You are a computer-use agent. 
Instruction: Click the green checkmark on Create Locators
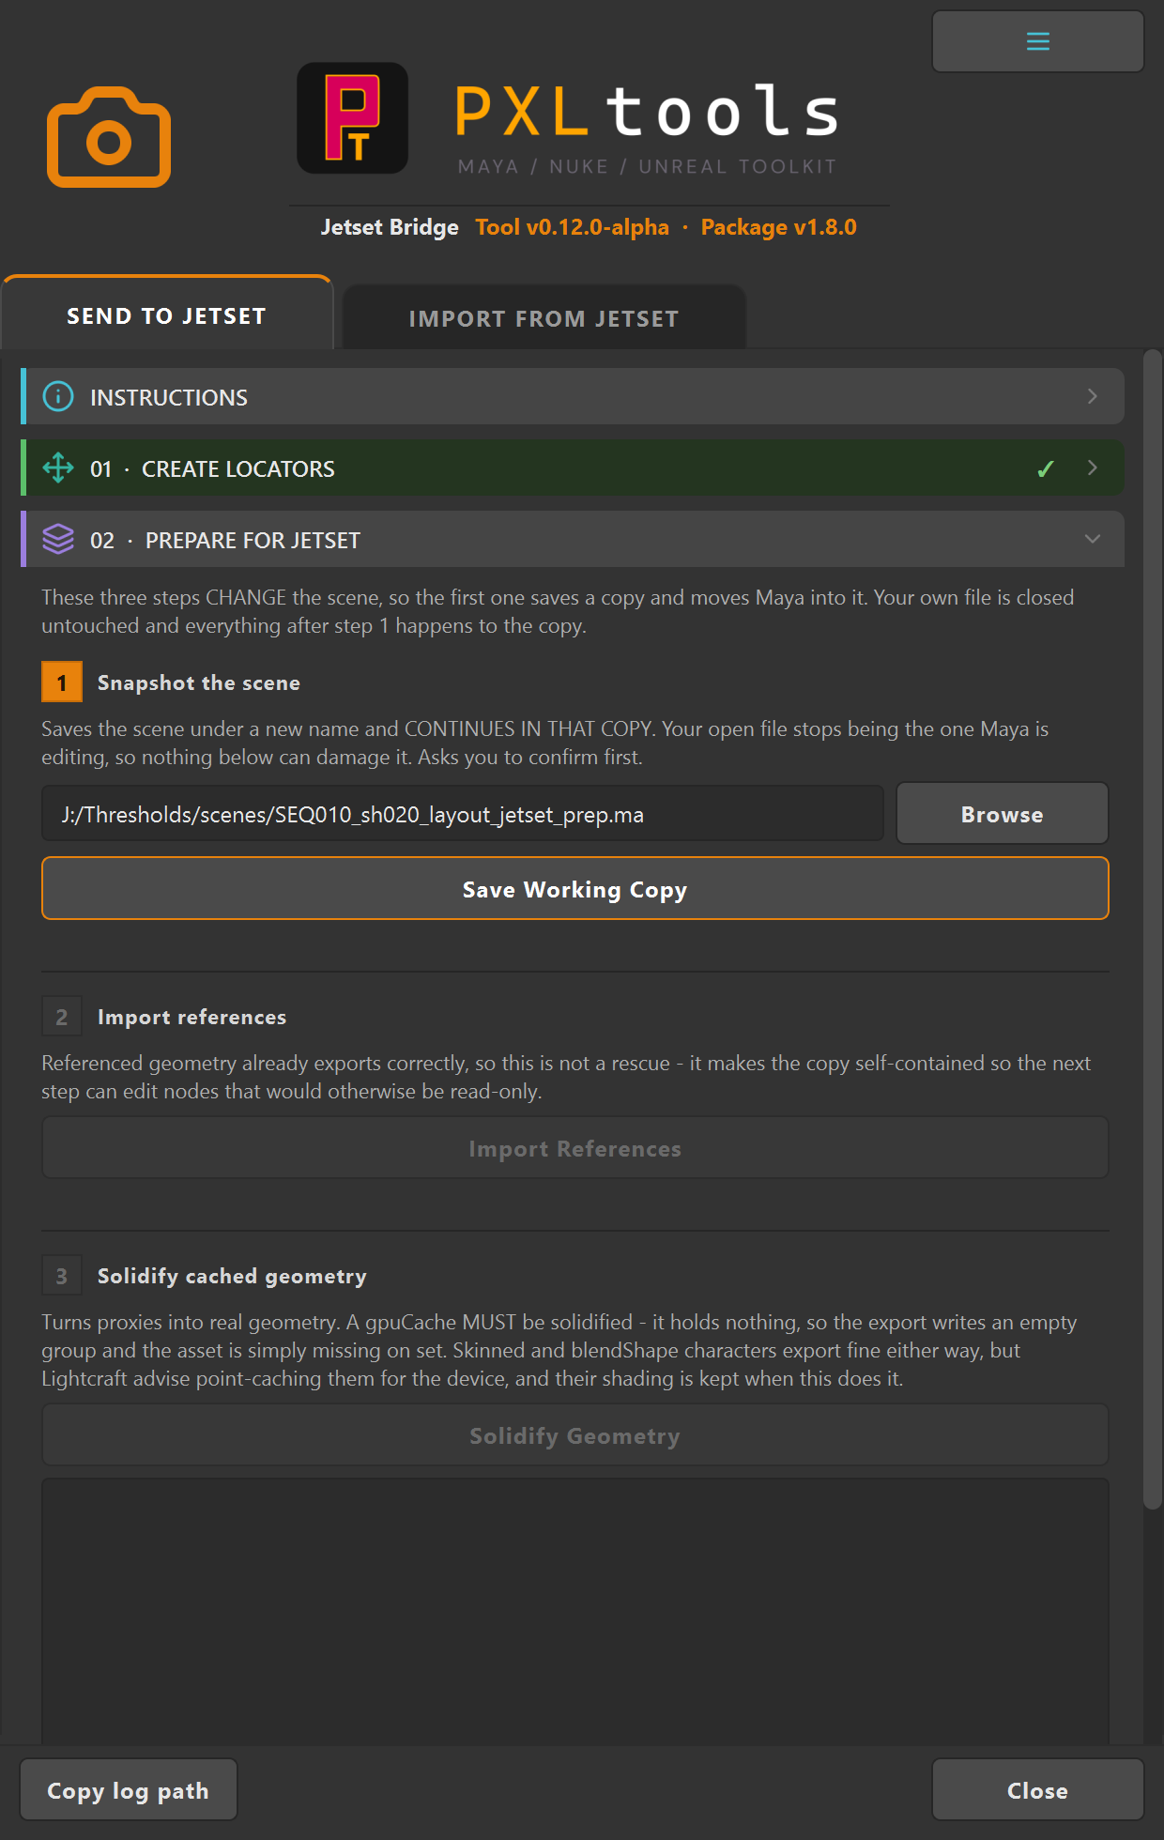pyautogui.click(x=1046, y=468)
